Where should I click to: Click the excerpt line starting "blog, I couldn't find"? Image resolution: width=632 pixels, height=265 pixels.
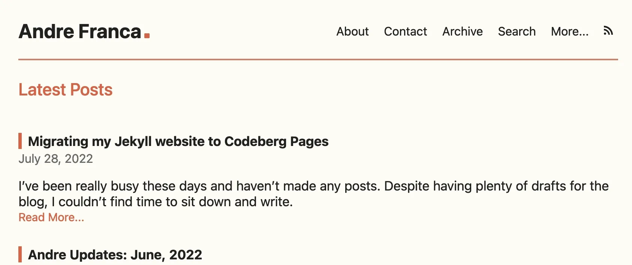[156, 202]
